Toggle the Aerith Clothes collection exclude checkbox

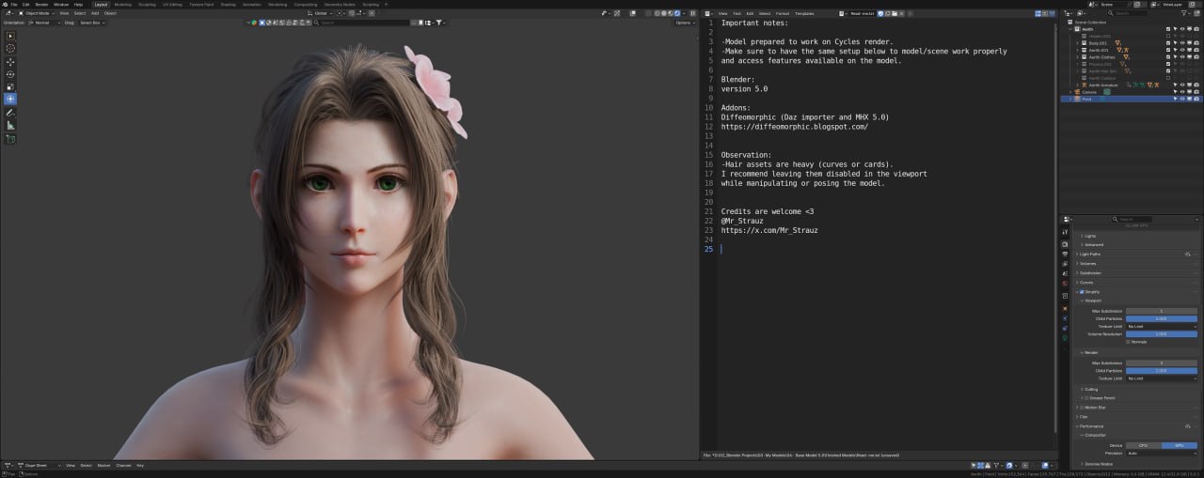click(1168, 57)
